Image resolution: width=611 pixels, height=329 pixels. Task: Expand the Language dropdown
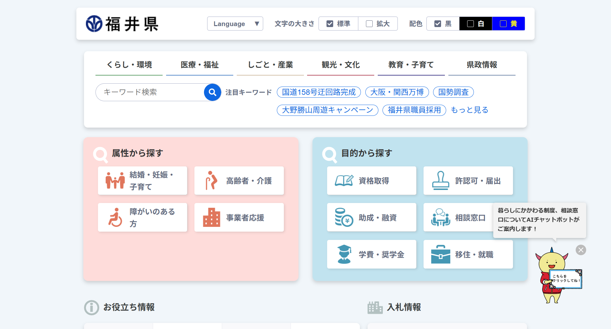[x=235, y=24]
